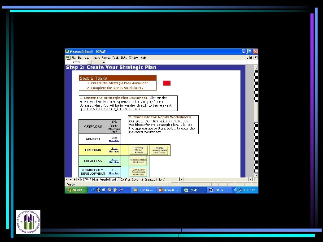The image size is (323, 242).
Task: Select the GENERAL category cell
Action: pyautogui.click(x=93, y=139)
